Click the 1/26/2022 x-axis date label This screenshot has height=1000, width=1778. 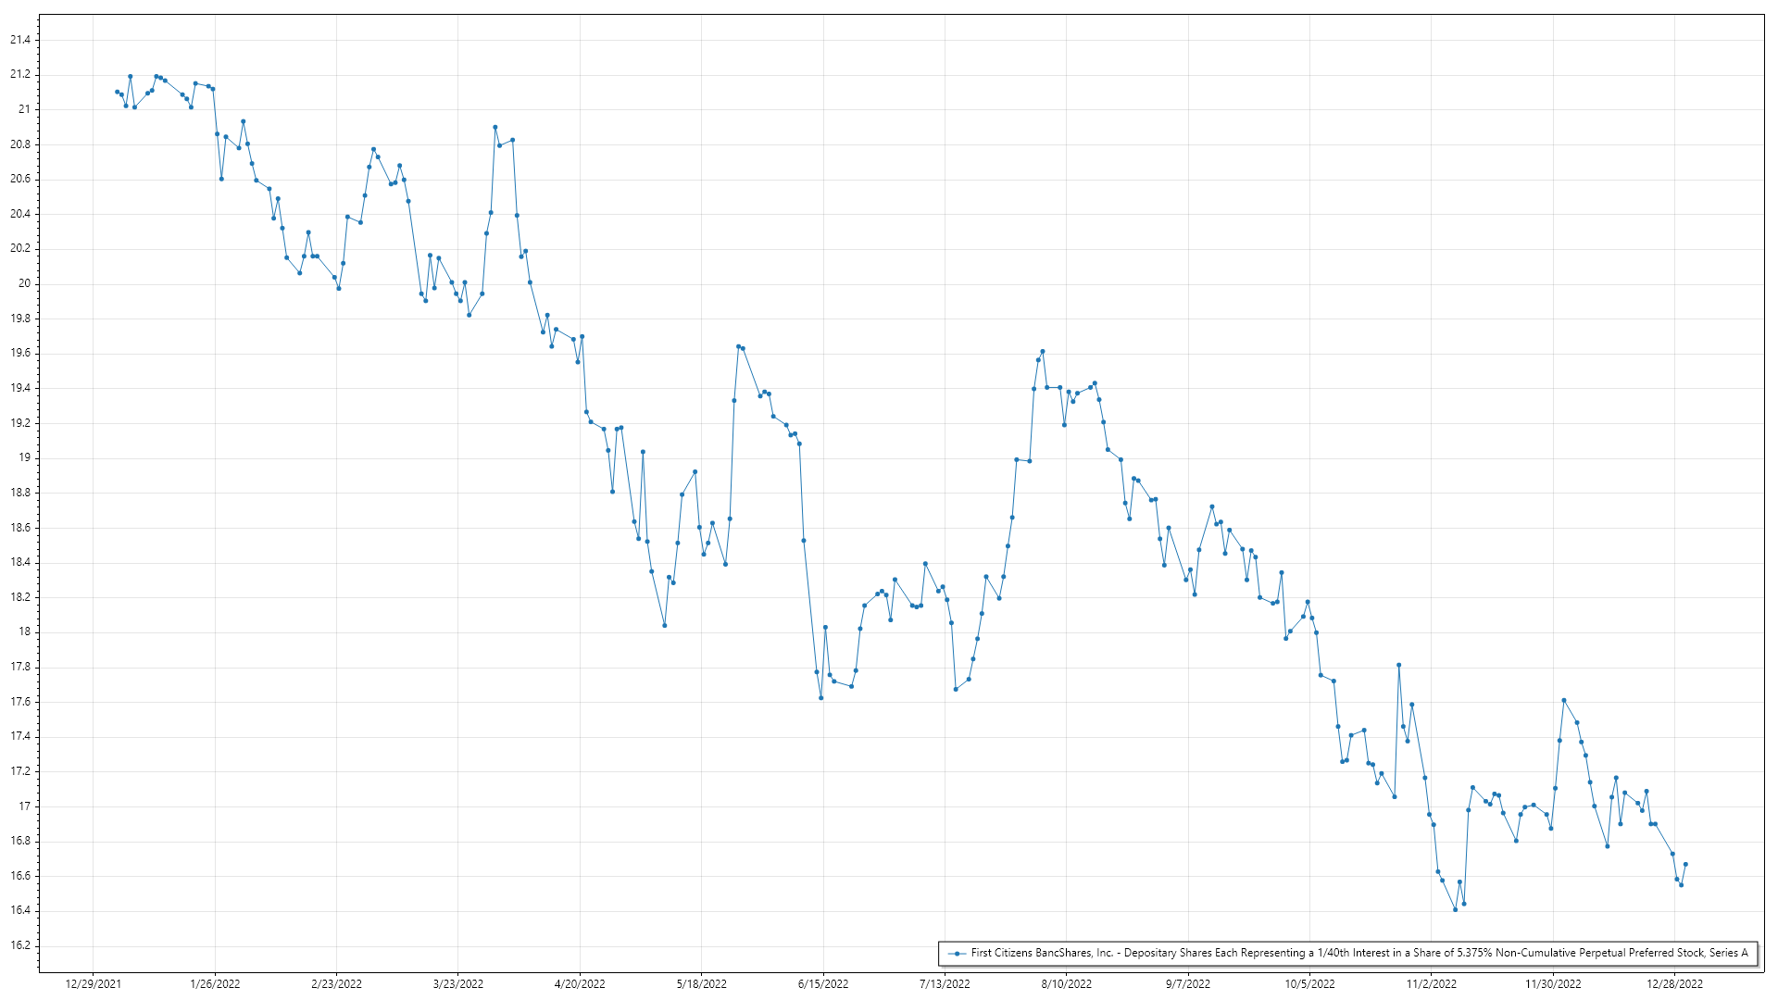point(215,984)
